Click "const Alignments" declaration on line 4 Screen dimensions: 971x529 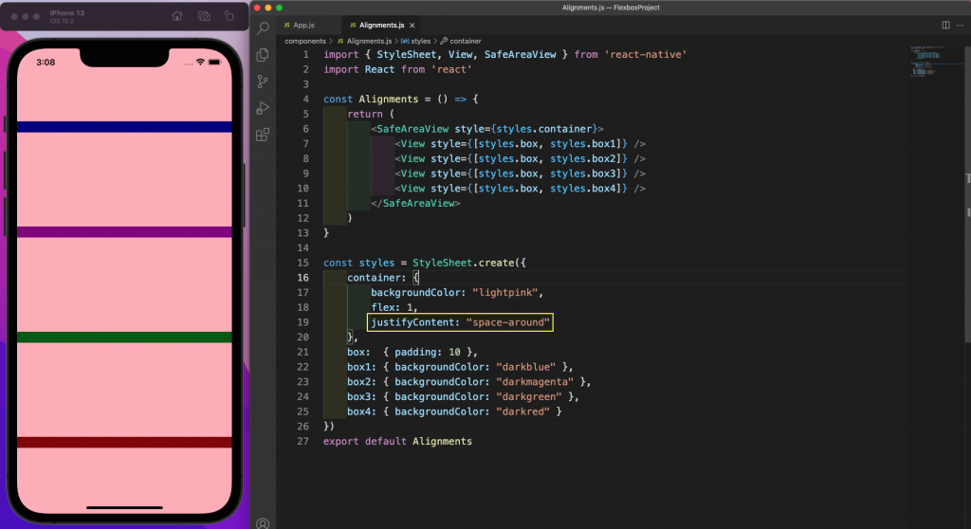(x=371, y=100)
